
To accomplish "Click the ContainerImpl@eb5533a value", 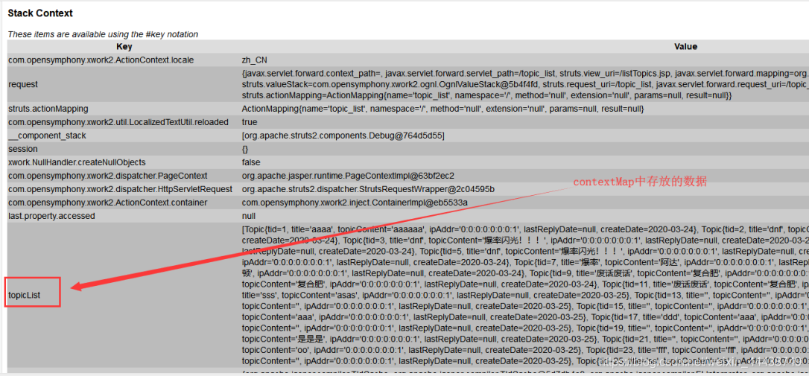I will (x=355, y=203).
